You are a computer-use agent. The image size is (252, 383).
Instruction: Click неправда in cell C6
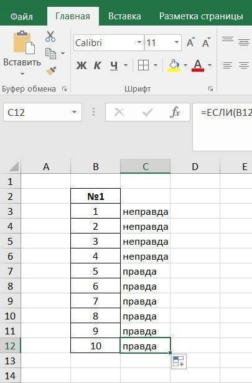tap(146, 257)
